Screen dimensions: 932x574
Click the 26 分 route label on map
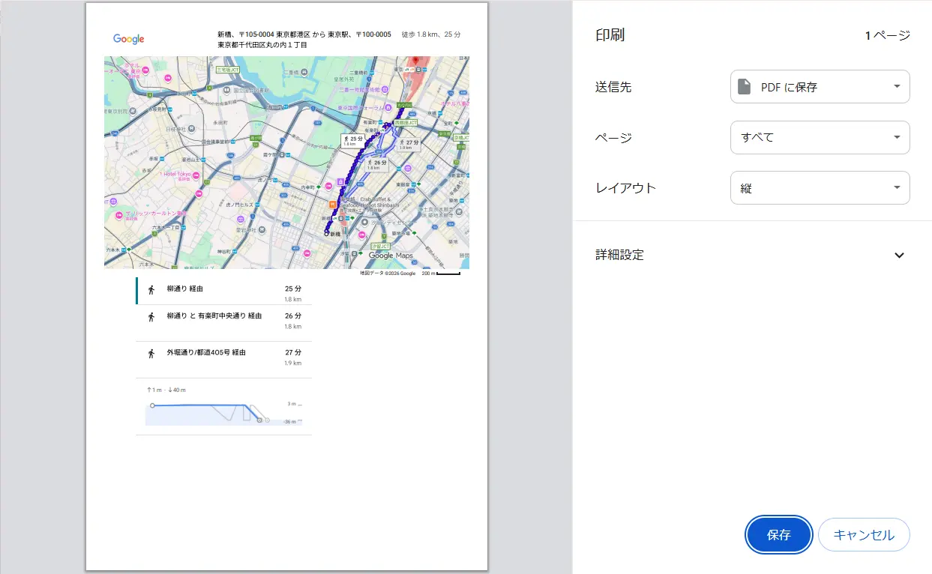[377, 164]
